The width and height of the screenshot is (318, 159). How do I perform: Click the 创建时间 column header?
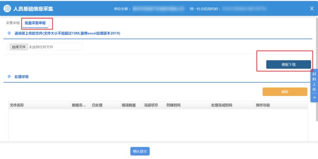(x=174, y=105)
